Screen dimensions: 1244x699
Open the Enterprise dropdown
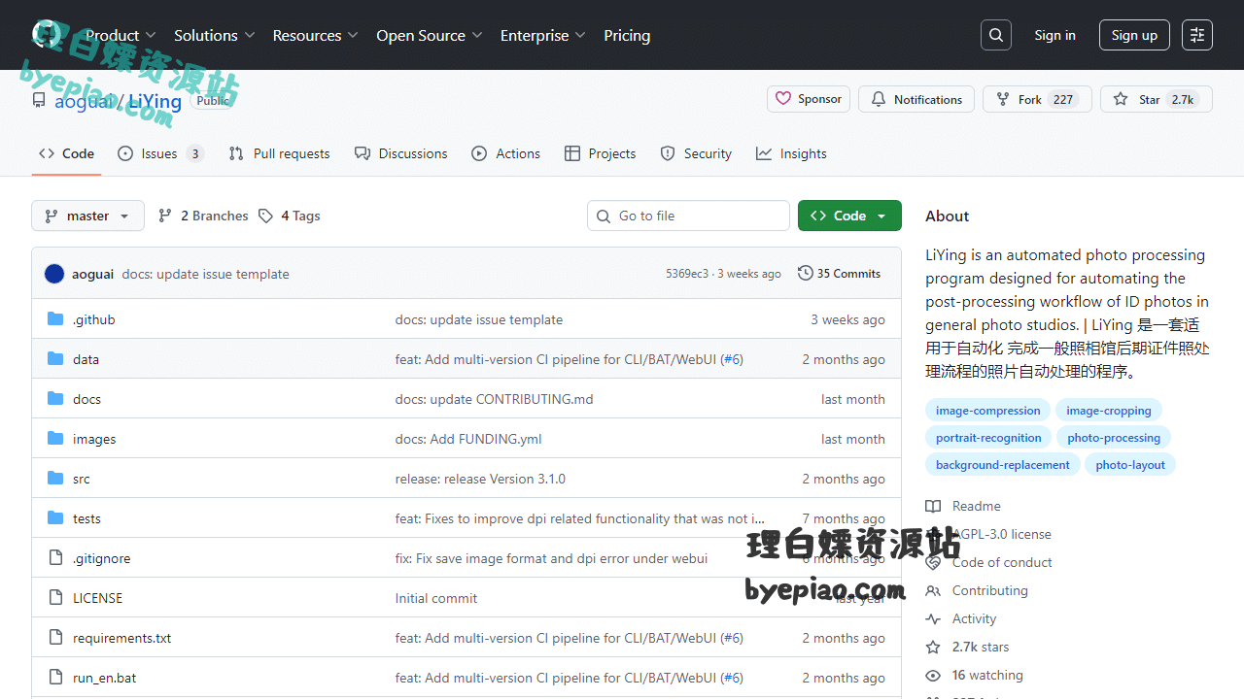point(543,35)
